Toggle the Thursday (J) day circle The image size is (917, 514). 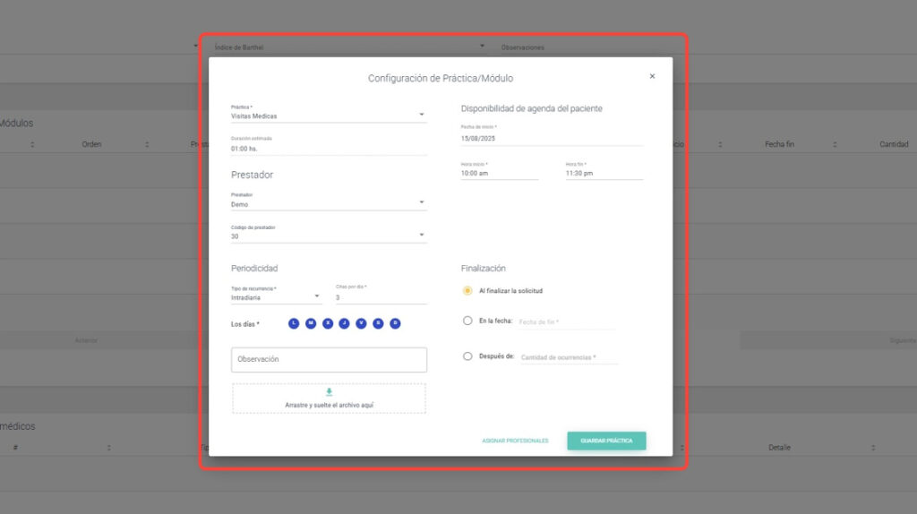click(x=345, y=323)
